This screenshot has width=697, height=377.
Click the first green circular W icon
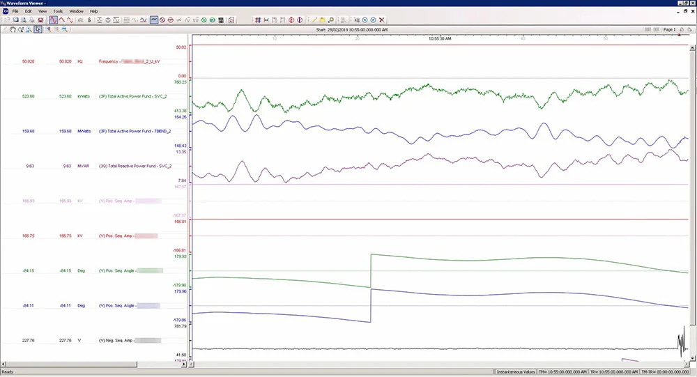coord(204,20)
